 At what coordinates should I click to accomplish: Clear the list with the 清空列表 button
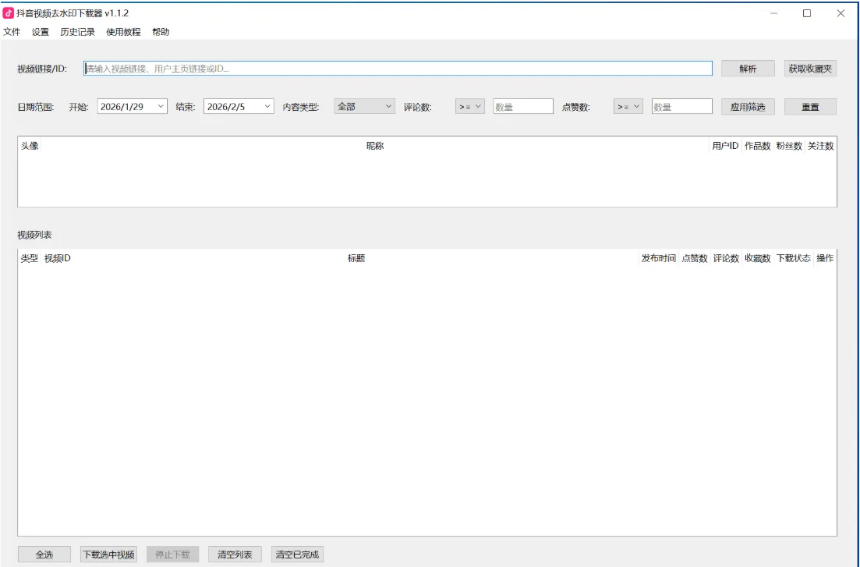point(236,555)
